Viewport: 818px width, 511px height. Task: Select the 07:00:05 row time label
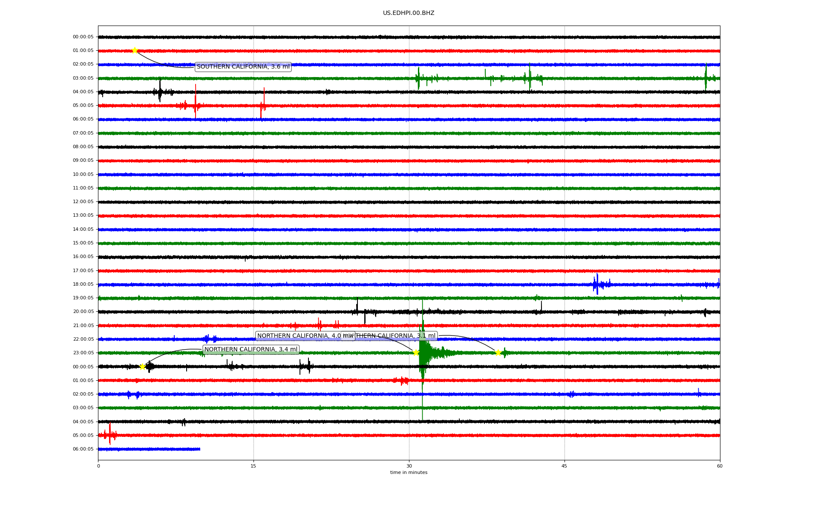click(83, 133)
